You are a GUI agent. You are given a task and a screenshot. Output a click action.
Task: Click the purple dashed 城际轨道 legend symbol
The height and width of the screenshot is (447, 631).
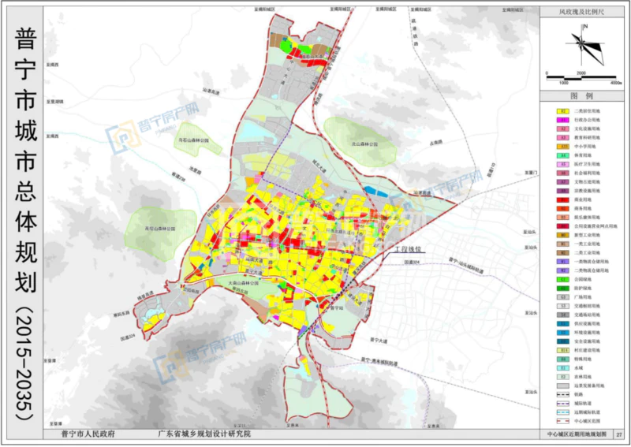564,401
